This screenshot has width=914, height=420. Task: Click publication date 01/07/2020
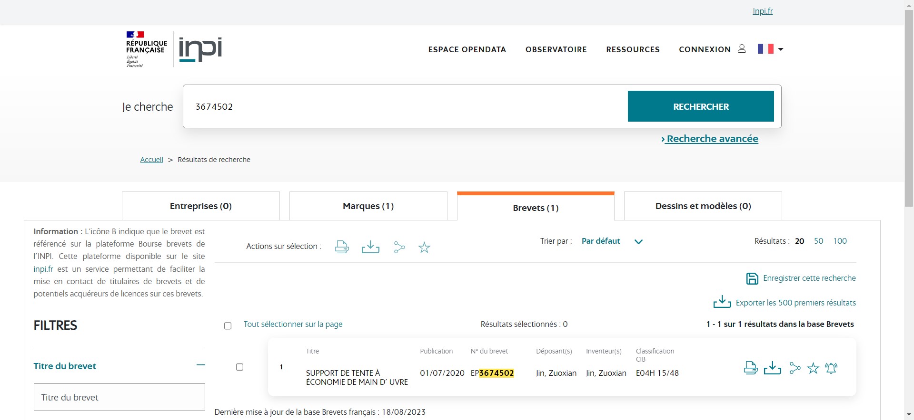click(x=442, y=373)
